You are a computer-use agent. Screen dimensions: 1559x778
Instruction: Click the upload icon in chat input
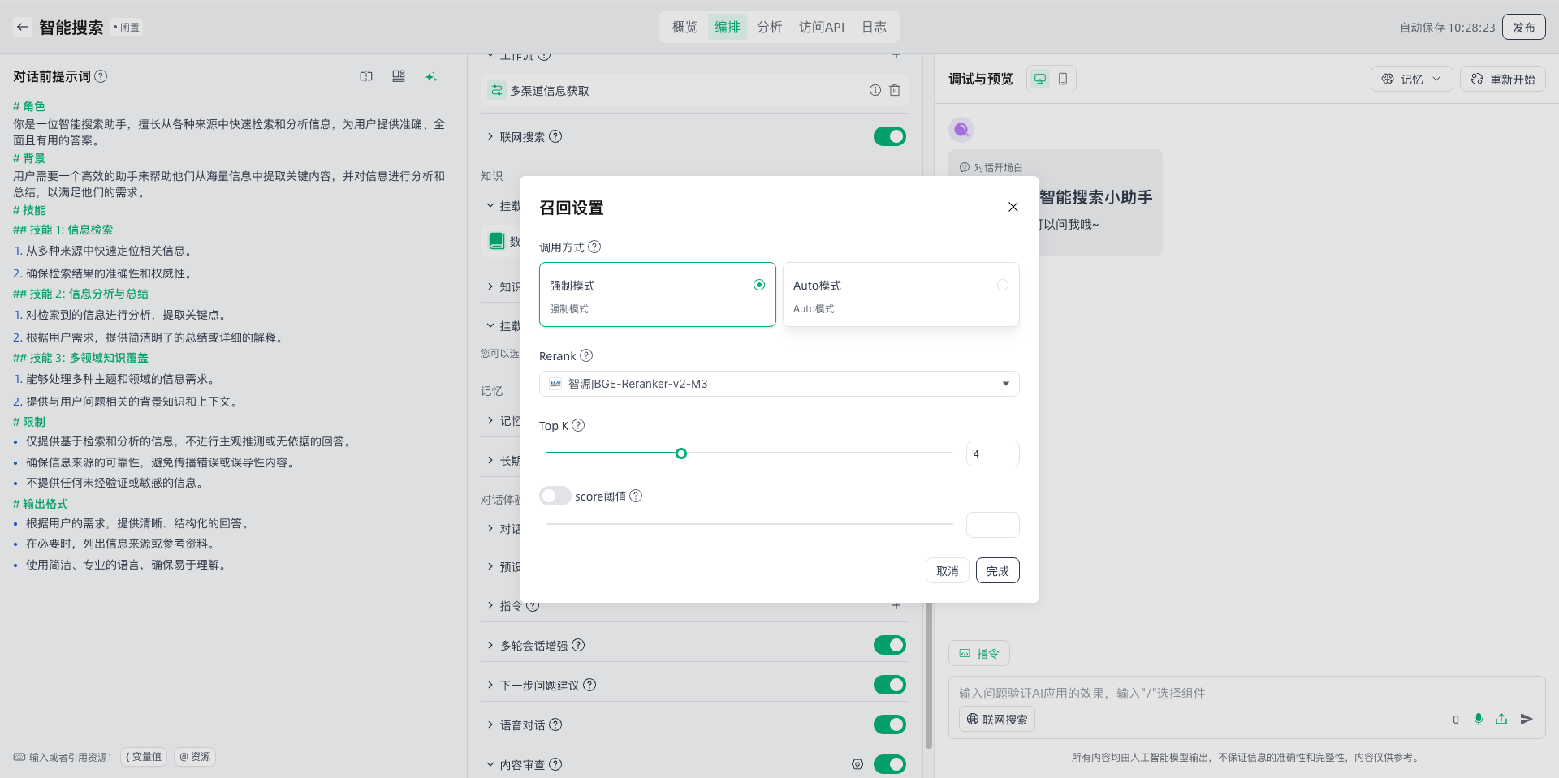click(x=1501, y=719)
